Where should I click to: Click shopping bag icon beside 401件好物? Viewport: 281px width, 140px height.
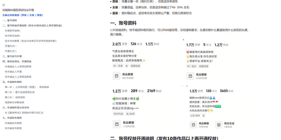pyautogui.click(x=116, y=76)
